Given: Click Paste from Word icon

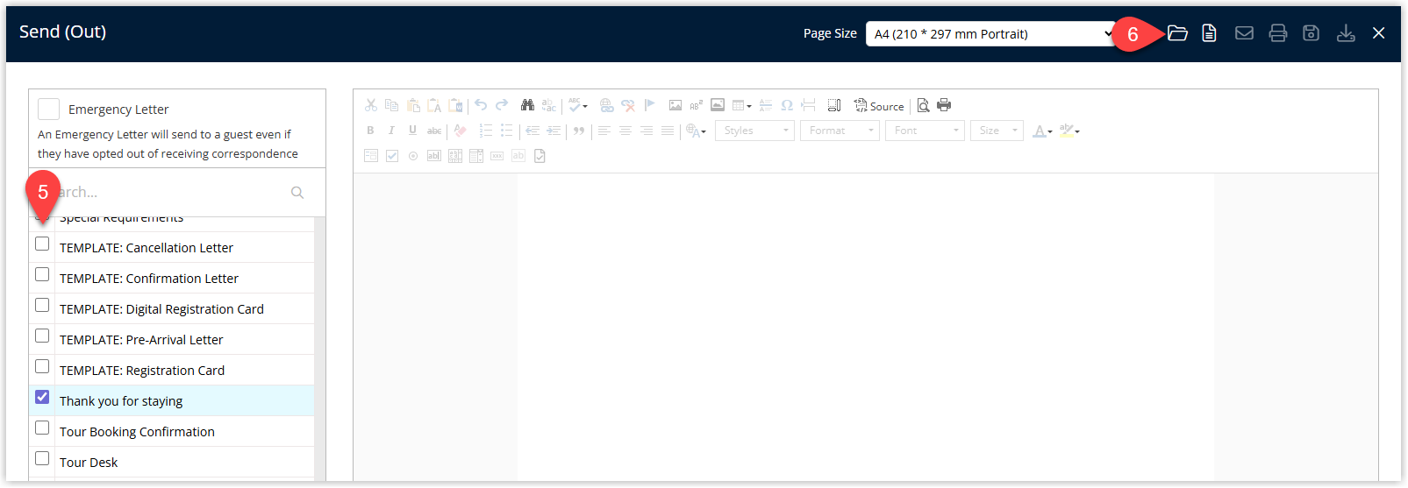Looking at the screenshot, I should (455, 105).
